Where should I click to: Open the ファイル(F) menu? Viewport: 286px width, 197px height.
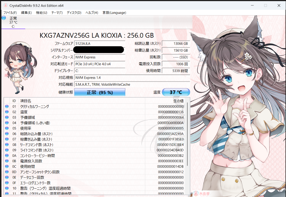(10, 13)
